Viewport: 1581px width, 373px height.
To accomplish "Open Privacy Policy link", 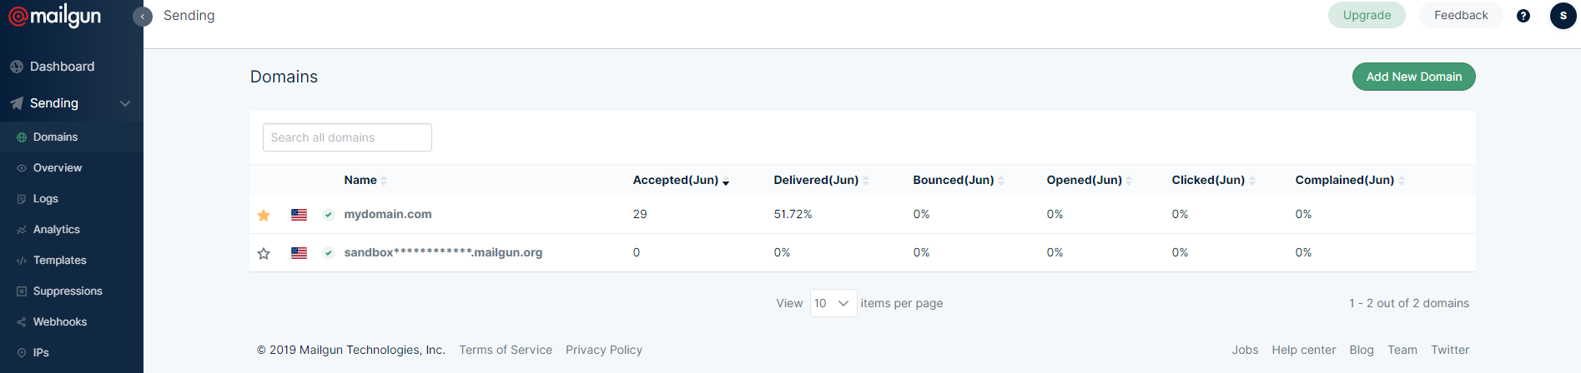I will (x=604, y=350).
